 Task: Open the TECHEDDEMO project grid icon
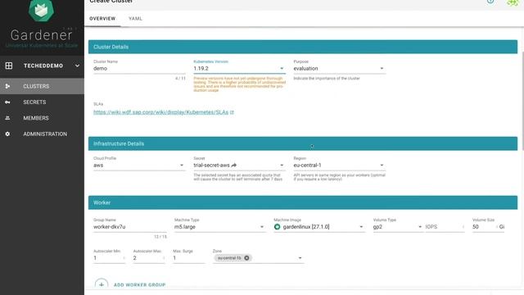pos(9,66)
